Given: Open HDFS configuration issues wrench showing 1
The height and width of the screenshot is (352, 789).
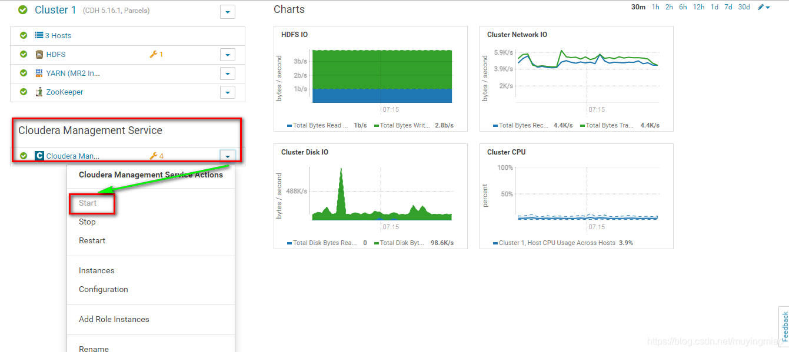Looking at the screenshot, I should click(x=157, y=54).
